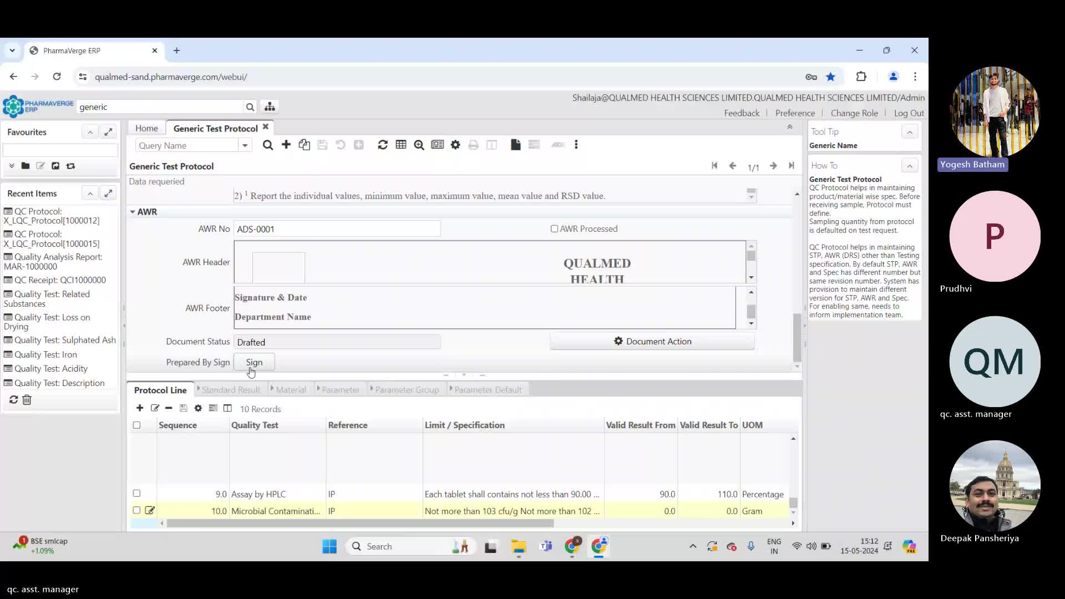Image resolution: width=1065 pixels, height=599 pixels.
Task: Open the Standard Result tab
Action: (x=231, y=390)
